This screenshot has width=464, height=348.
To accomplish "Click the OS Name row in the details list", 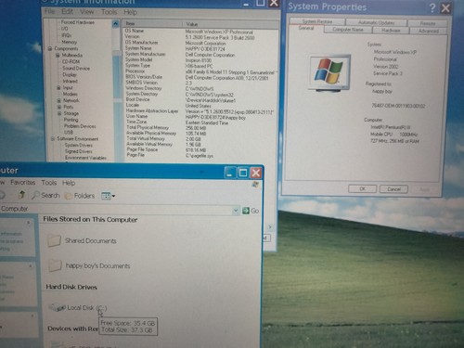I will 200,32.
